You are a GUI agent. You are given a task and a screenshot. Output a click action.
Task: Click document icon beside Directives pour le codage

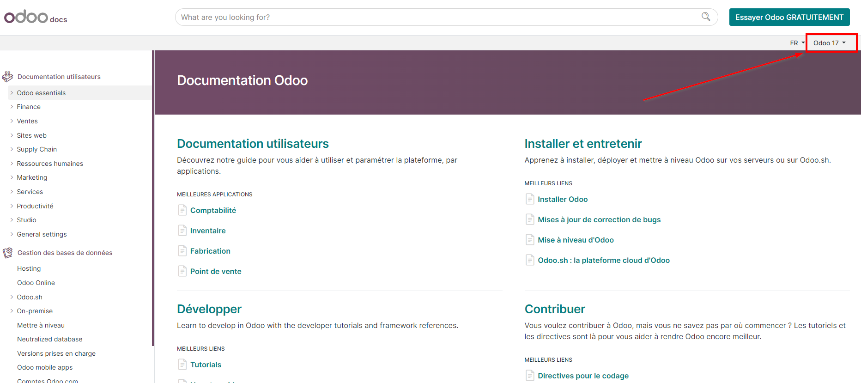coord(530,376)
